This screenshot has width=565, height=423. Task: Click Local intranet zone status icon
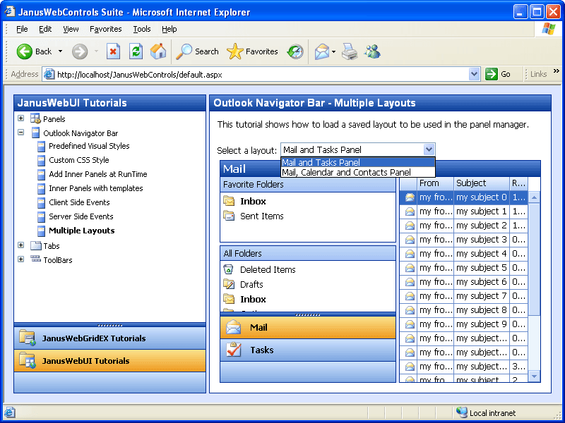461,412
